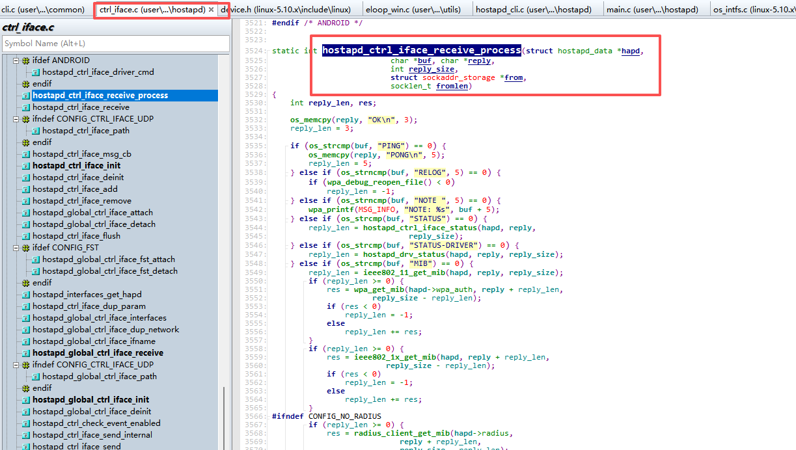Screen dimensions: 796x450
Task: Click function icon beside hostapd_global_ctrl_iface_dup_network
Action: pyautogui.click(x=26, y=330)
